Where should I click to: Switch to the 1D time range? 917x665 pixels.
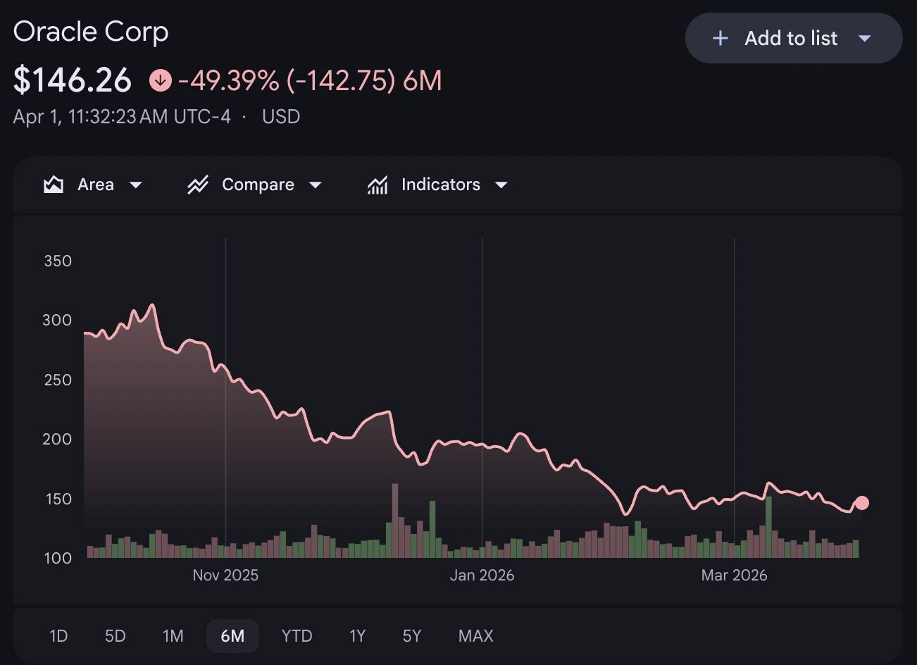58,636
